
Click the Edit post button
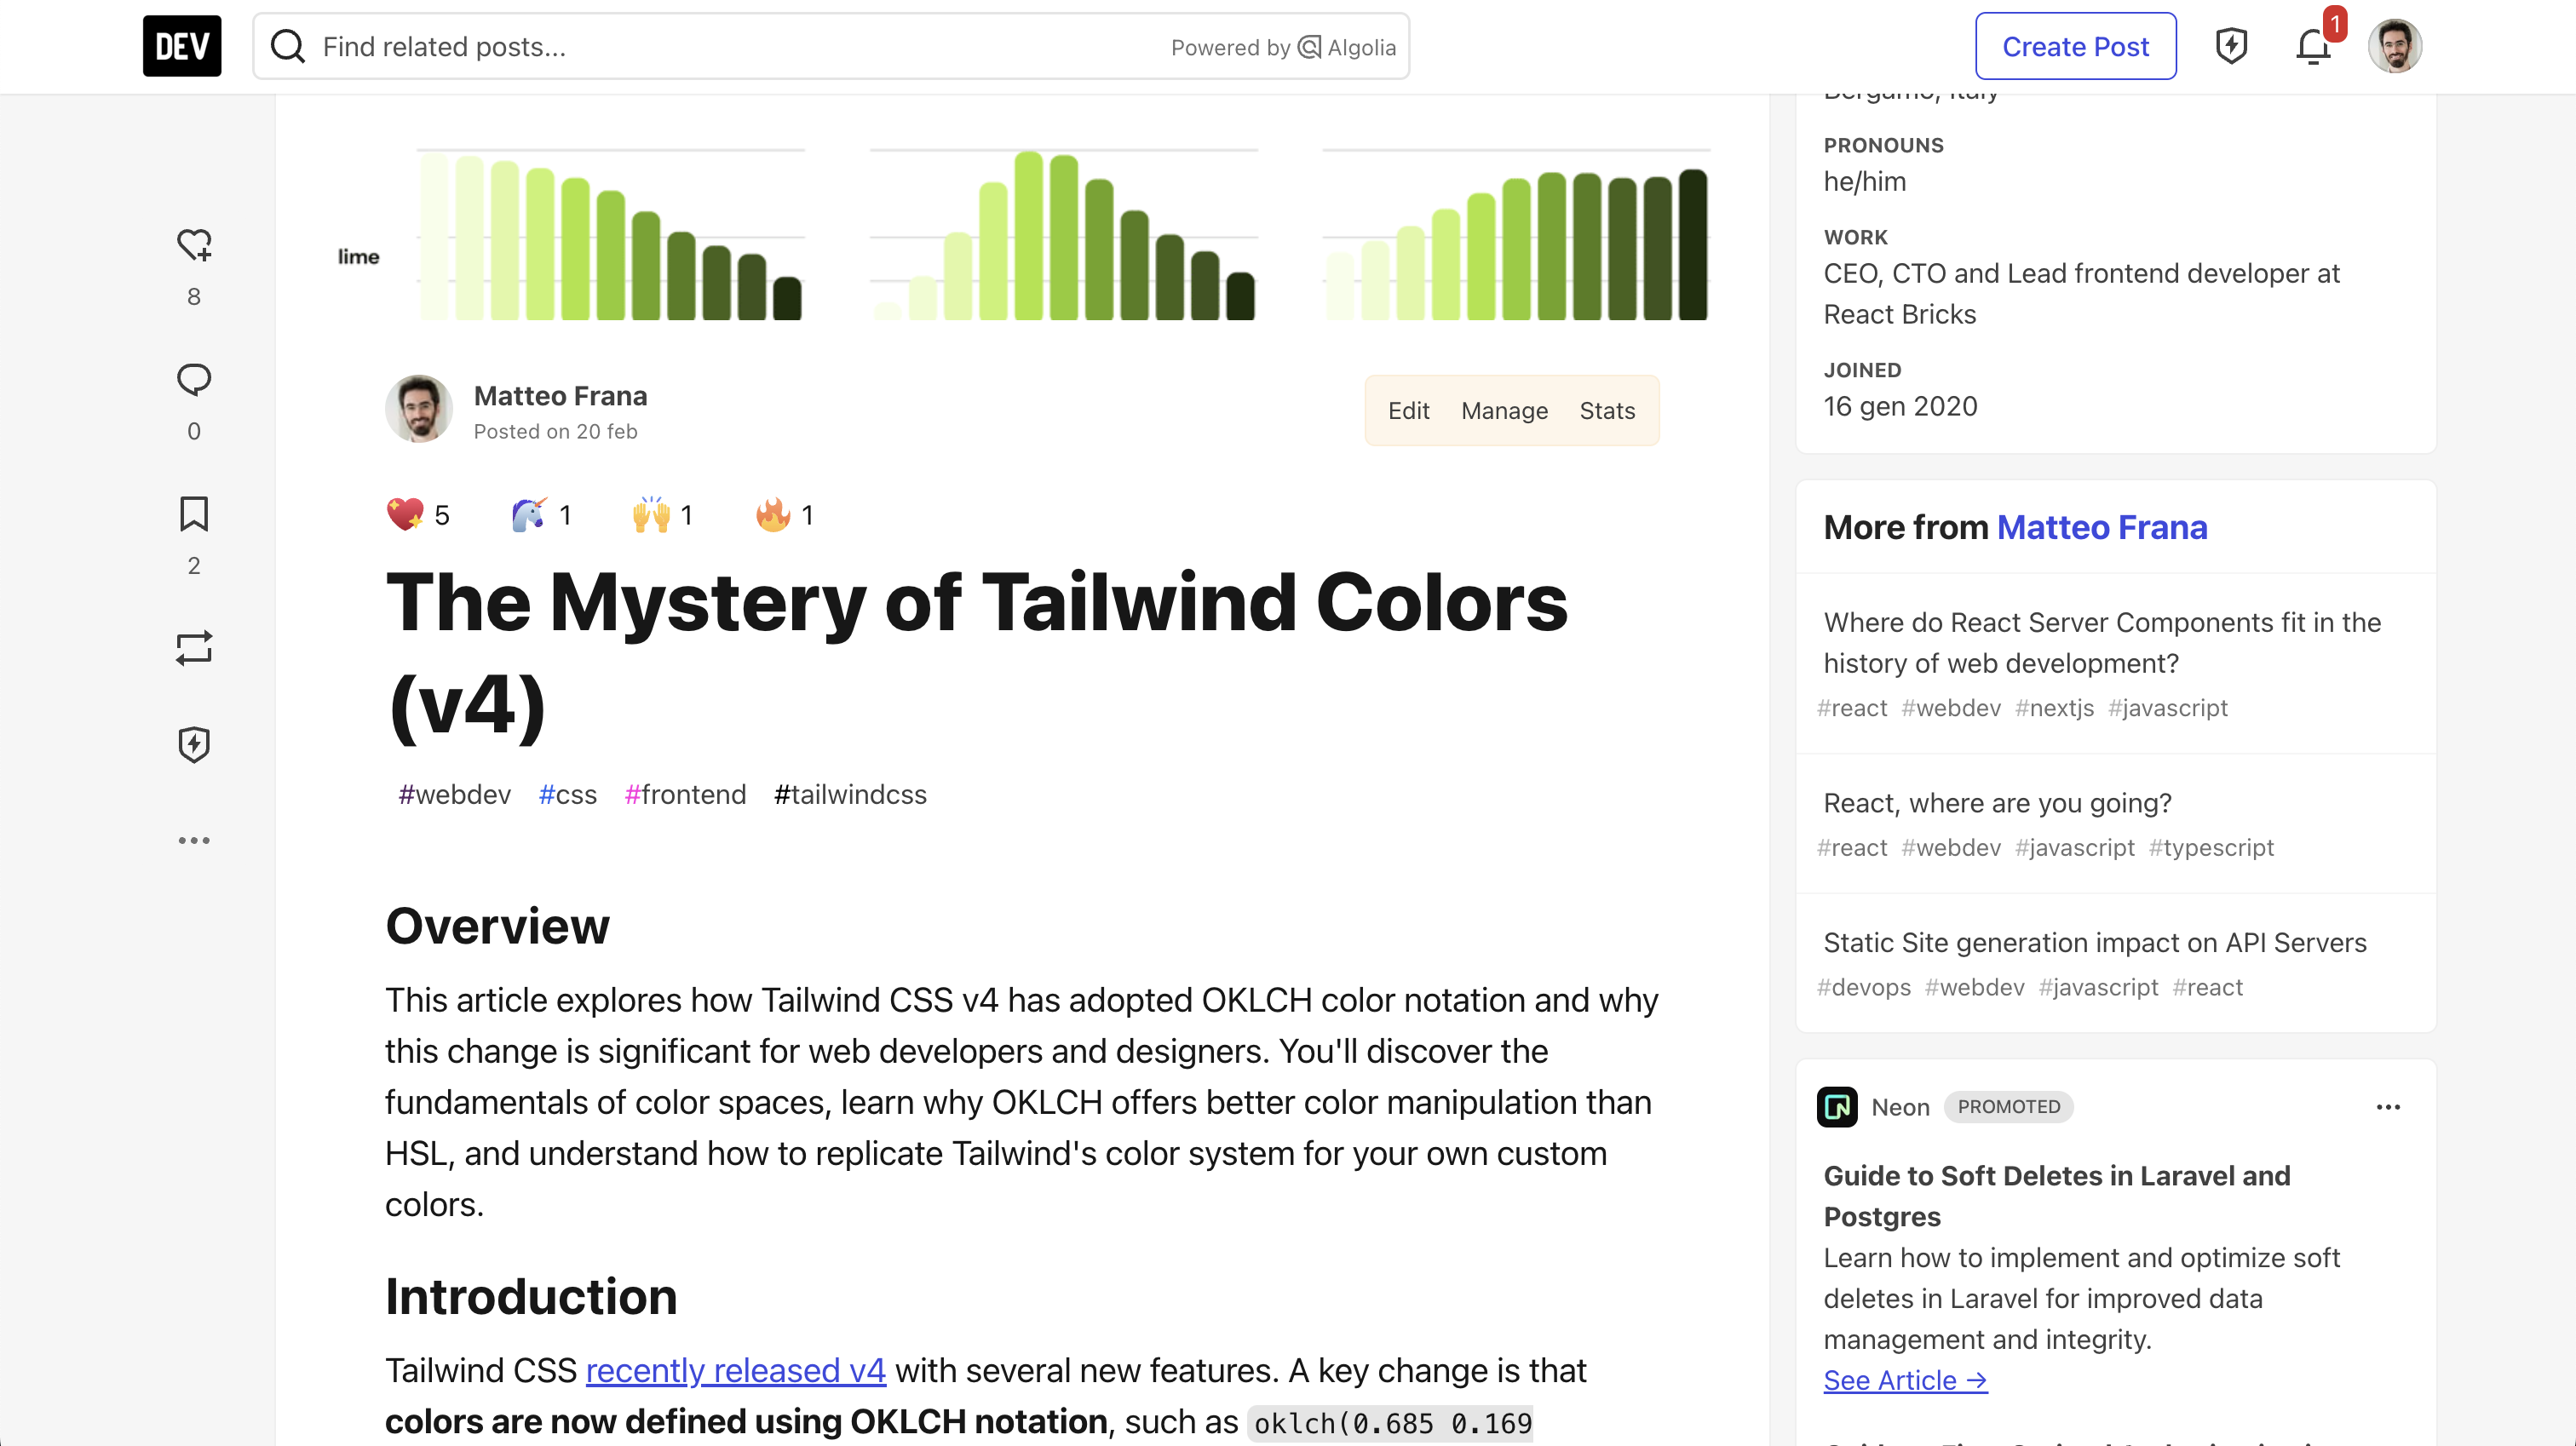[1408, 410]
